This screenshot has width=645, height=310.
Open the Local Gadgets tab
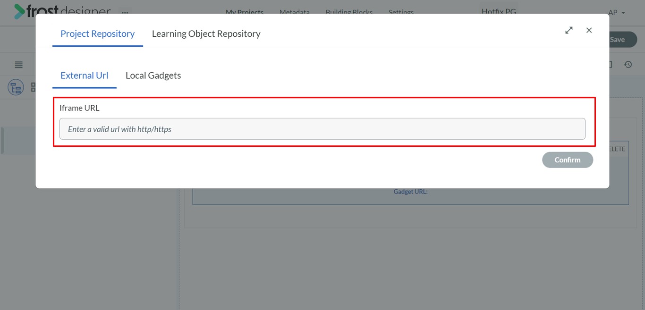click(x=153, y=75)
